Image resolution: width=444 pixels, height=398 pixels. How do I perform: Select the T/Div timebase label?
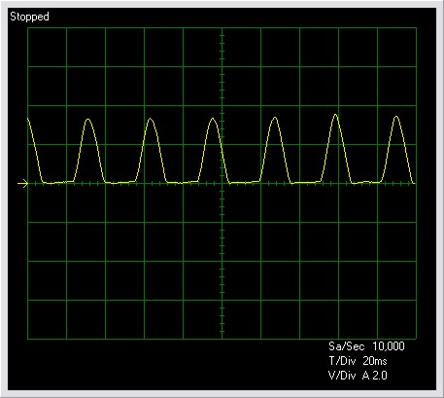342,361
